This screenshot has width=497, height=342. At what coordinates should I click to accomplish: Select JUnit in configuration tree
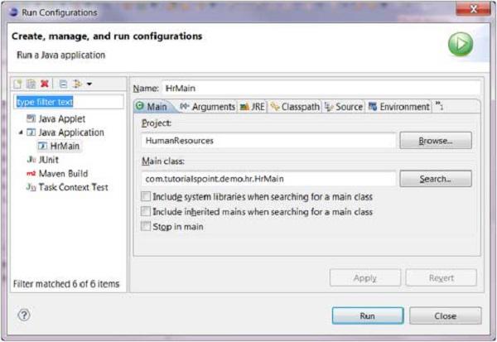coord(49,160)
